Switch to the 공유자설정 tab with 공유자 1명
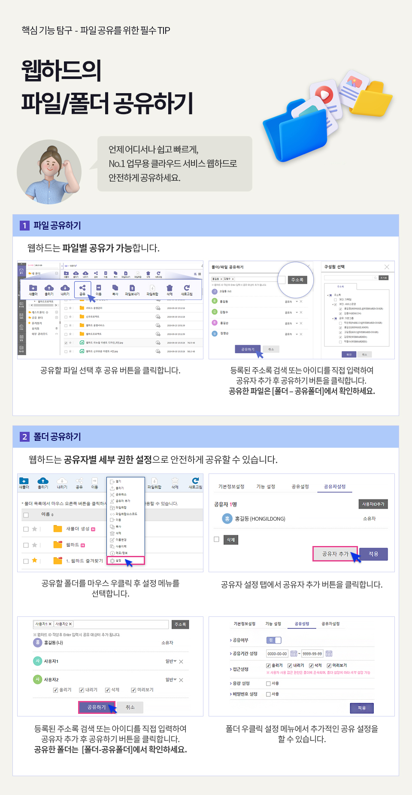This screenshot has width=412, height=795. pyautogui.click(x=335, y=486)
